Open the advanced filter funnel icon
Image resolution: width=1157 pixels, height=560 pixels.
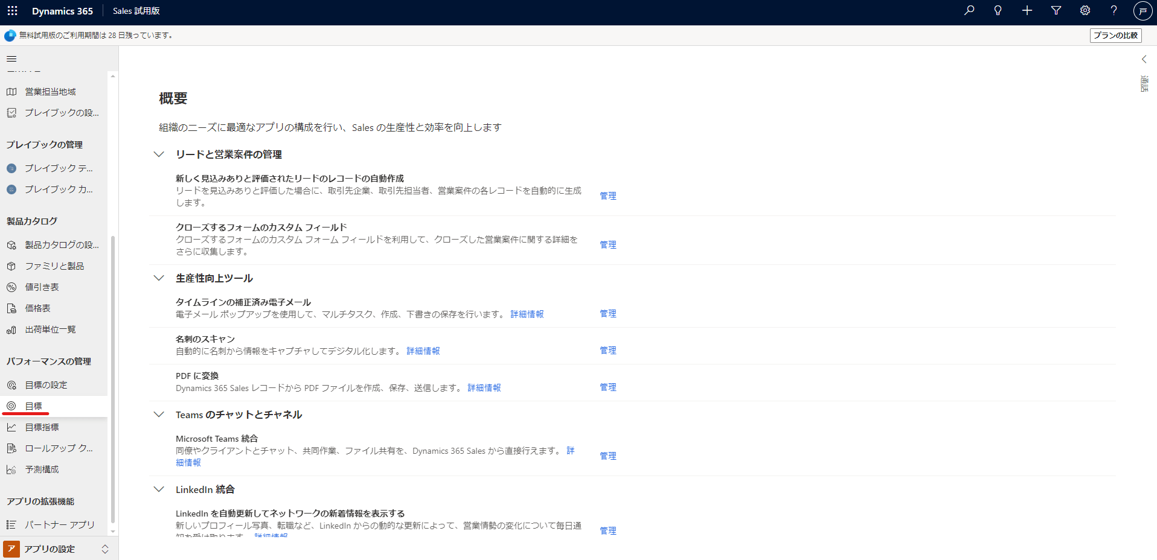[x=1056, y=10]
